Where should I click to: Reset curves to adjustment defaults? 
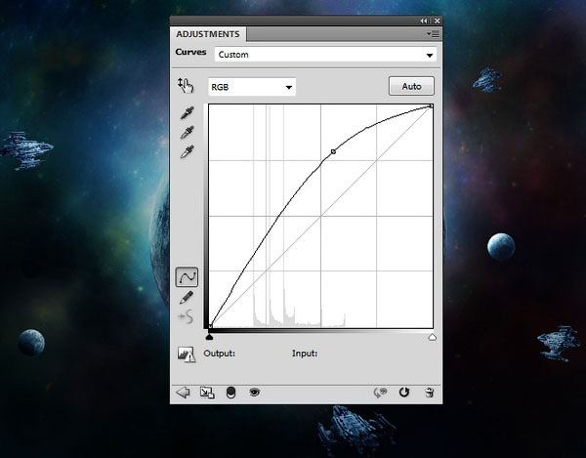pyautogui.click(x=404, y=392)
